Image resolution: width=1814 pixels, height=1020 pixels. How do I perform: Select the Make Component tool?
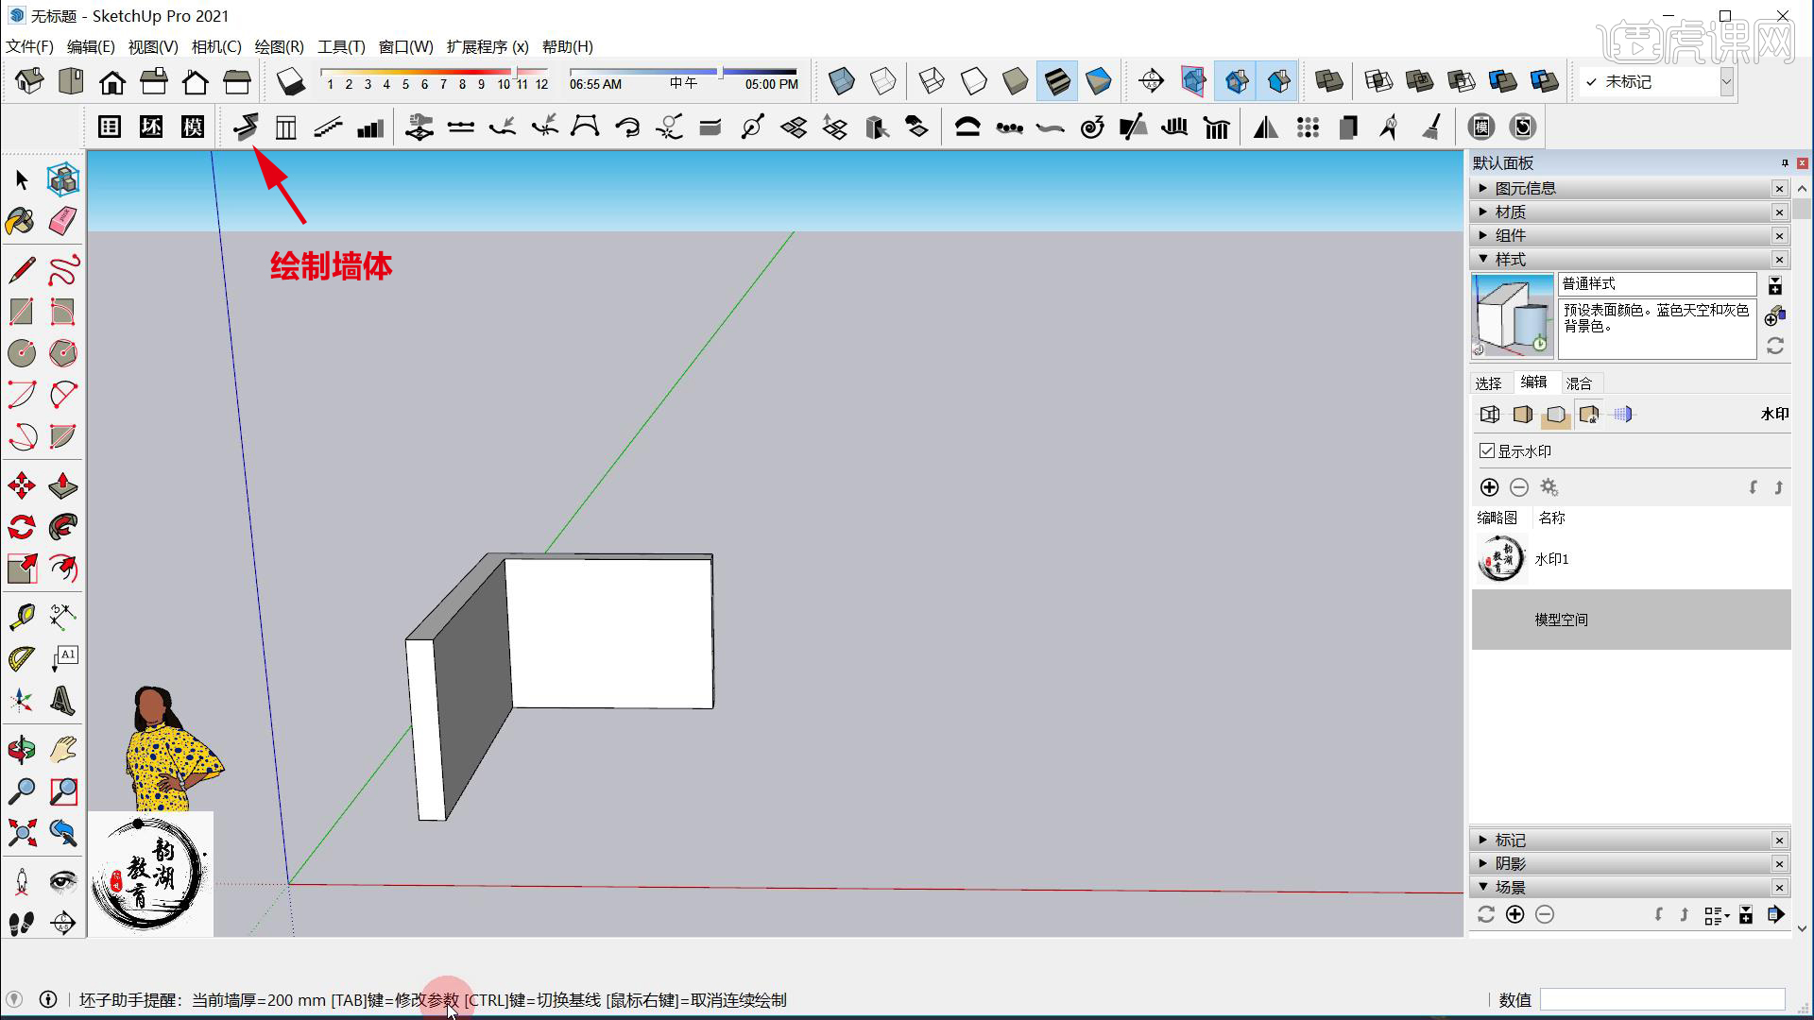point(62,179)
